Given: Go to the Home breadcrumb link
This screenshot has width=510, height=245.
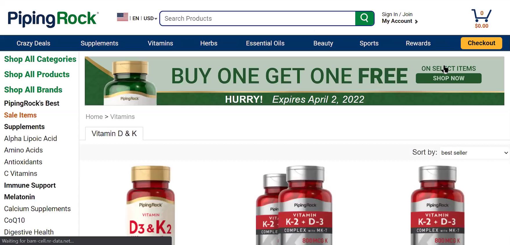Looking at the screenshot, I should pos(94,117).
